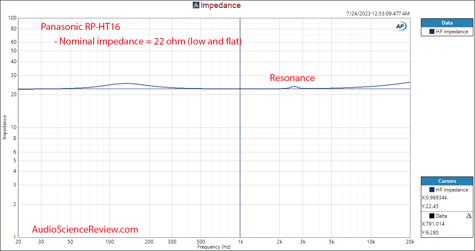The image size is (475, 251).
Task: Click the 500 tick on frequency axis
Action: click(x=201, y=242)
